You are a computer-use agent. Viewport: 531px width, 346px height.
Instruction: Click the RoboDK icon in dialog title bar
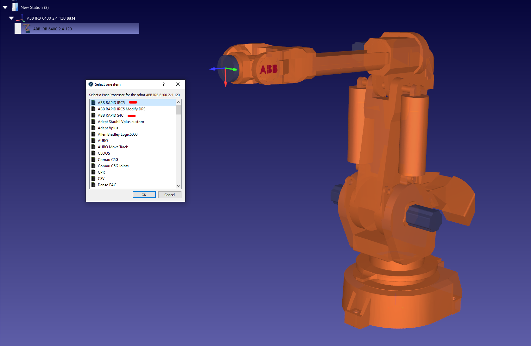coord(91,84)
